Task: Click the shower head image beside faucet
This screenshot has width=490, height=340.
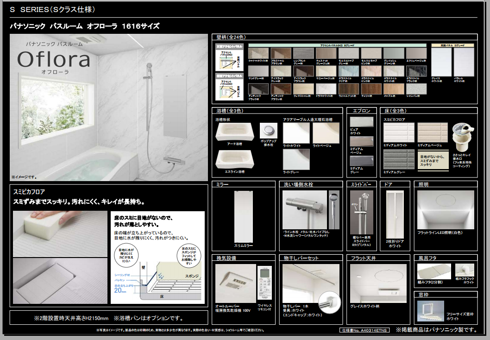Action: 334,210
